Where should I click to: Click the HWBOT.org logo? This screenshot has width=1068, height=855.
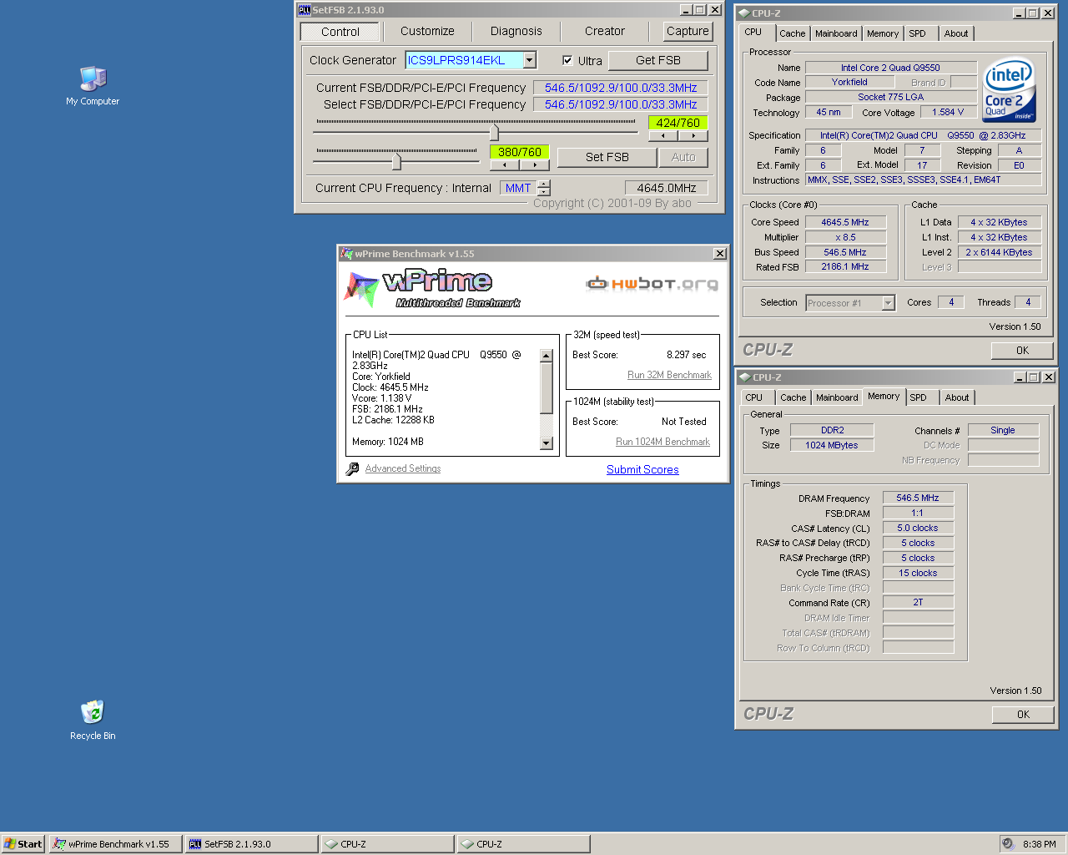coord(652,284)
